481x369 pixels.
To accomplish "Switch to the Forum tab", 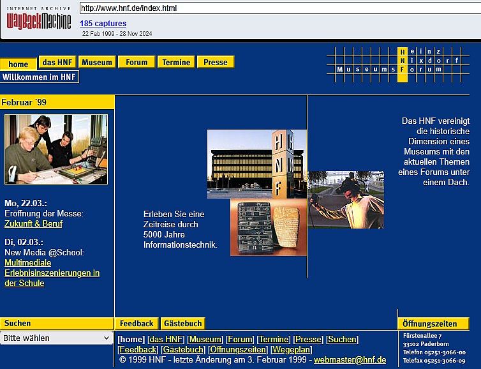I will tap(137, 62).
